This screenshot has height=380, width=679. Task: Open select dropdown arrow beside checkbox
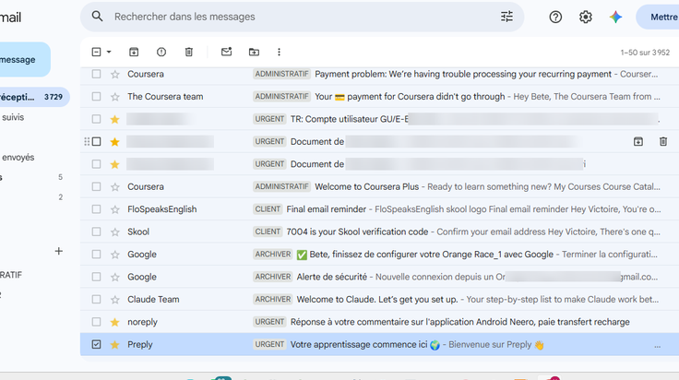[x=109, y=52]
